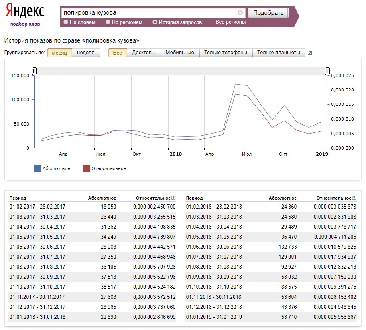Click the right chart range handle

click(327, 71)
